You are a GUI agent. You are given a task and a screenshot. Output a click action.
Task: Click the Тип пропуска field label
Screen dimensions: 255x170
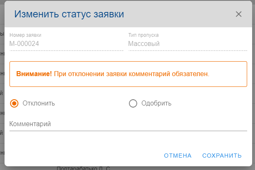143,35
